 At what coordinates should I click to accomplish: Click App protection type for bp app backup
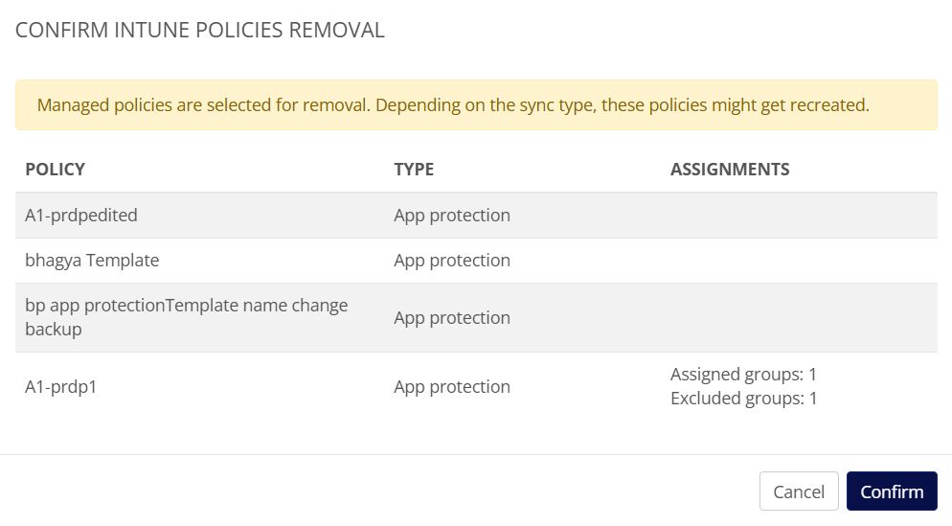pos(452,318)
